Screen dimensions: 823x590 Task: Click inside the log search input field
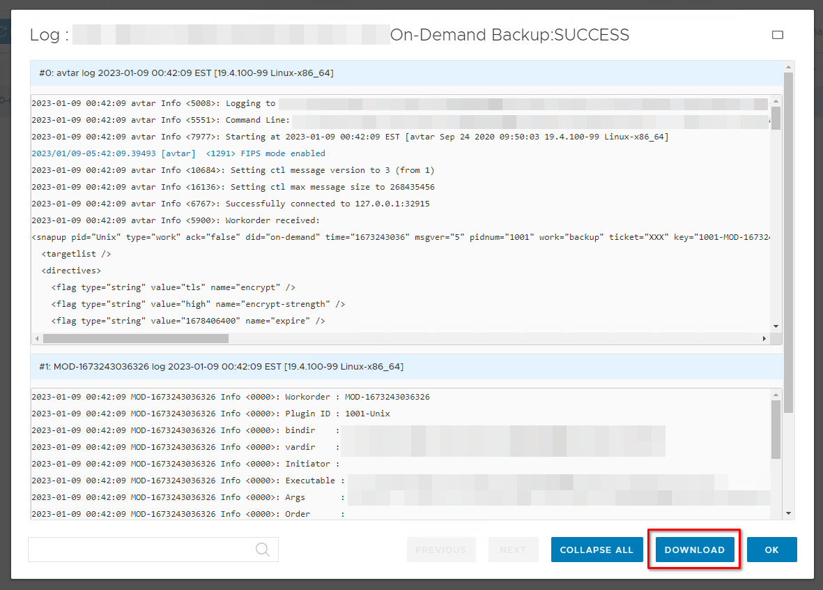tap(139, 550)
